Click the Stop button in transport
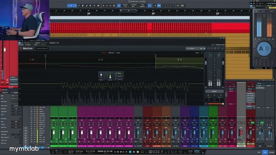Viewport: 276px width, 155px height. (130, 152)
